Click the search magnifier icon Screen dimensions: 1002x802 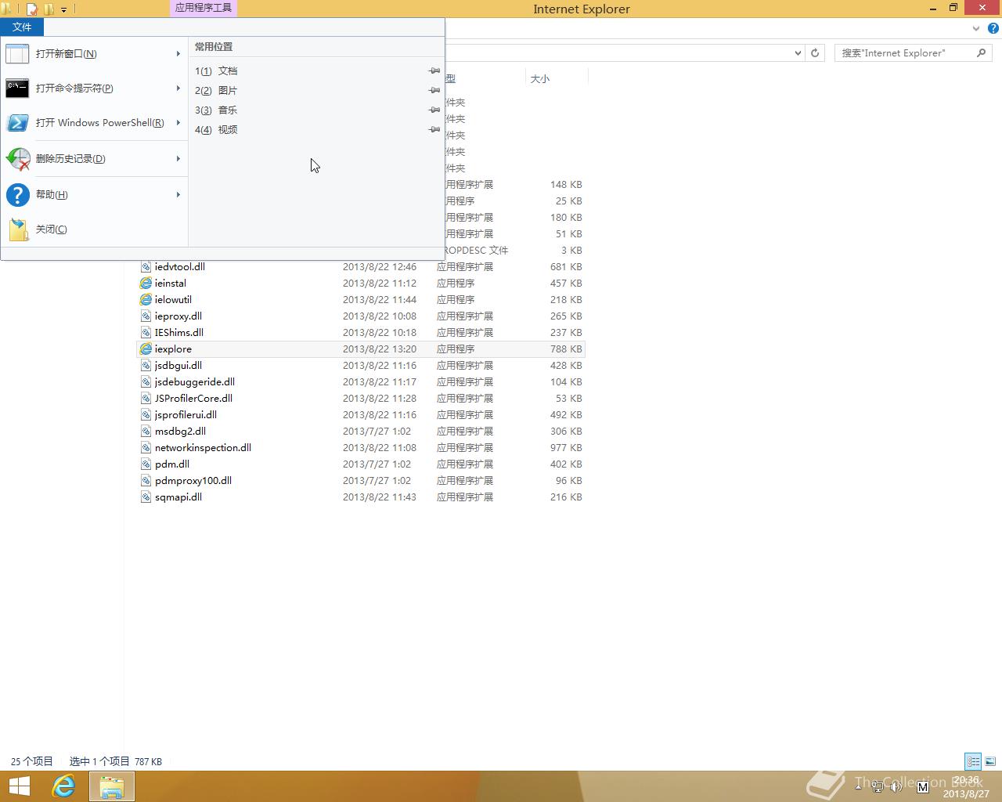(x=982, y=52)
